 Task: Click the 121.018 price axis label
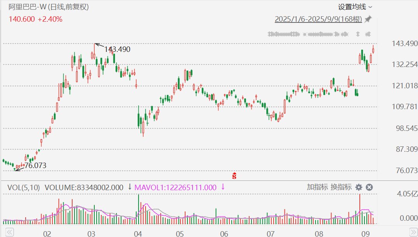click(x=404, y=86)
